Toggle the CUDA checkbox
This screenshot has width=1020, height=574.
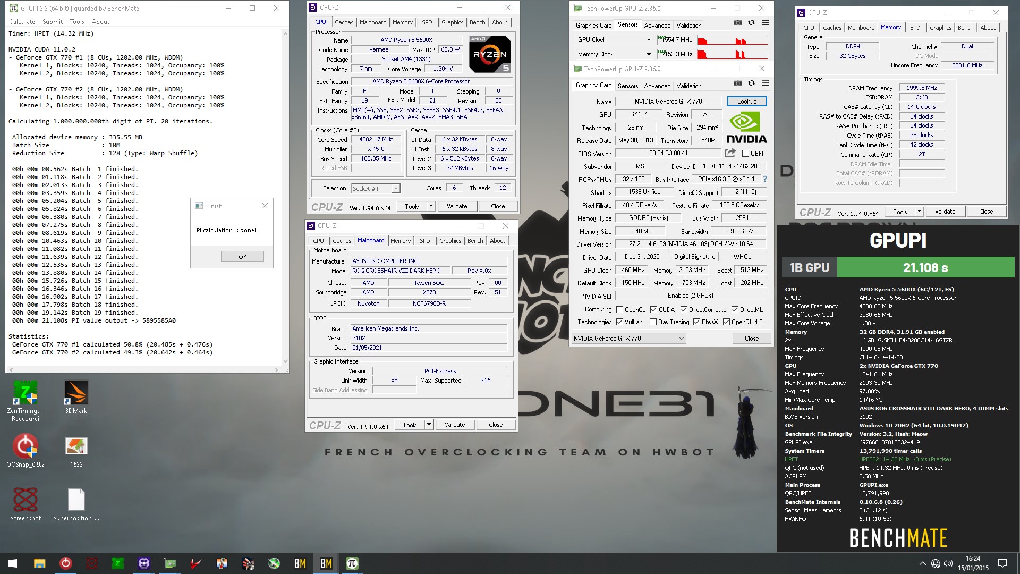[x=653, y=310]
